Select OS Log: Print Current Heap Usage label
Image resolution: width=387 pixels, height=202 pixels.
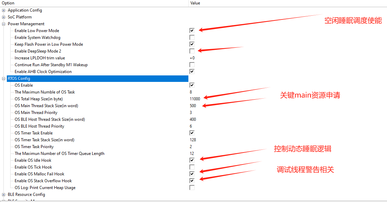point(45,188)
